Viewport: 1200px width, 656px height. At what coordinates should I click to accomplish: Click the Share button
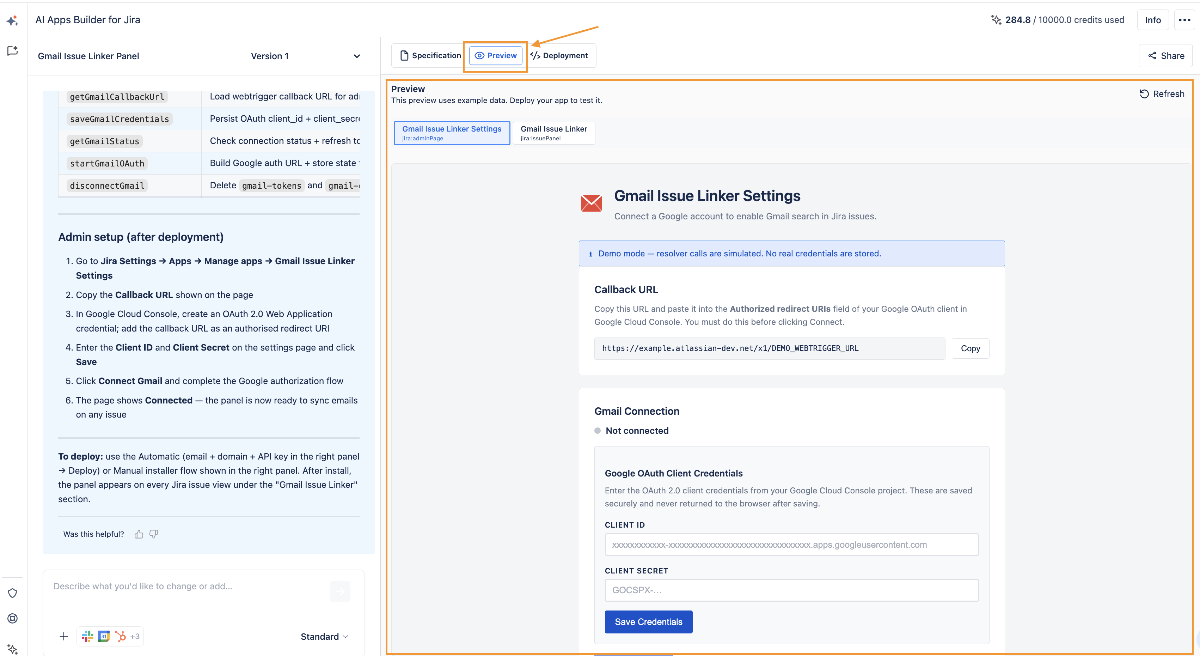click(1165, 56)
